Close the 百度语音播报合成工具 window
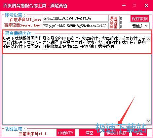Screen dimensions: 153x138 [146, 6]
